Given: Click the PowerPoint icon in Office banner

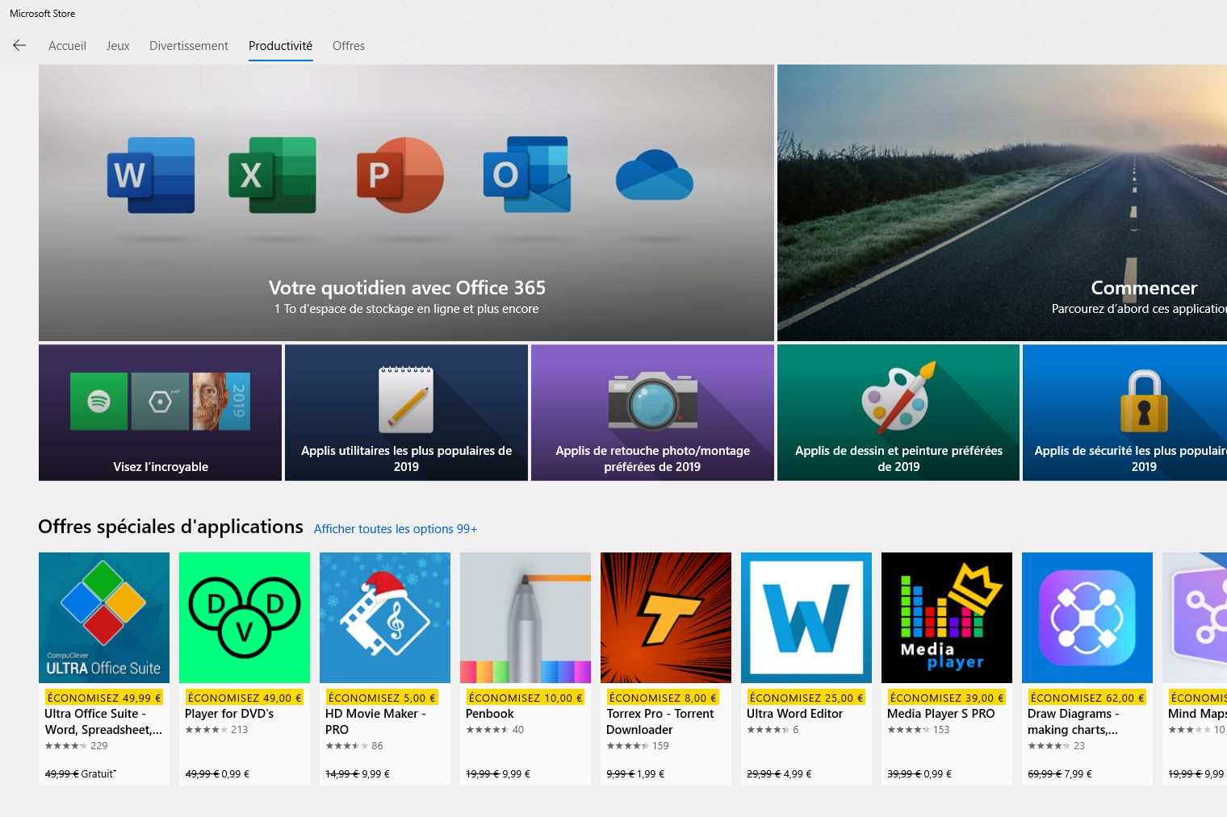Looking at the screenshot, I should tap(400, 175).
